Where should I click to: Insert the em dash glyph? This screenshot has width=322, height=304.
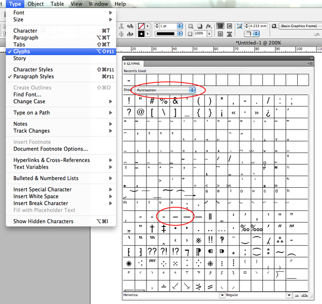(187, 217)
